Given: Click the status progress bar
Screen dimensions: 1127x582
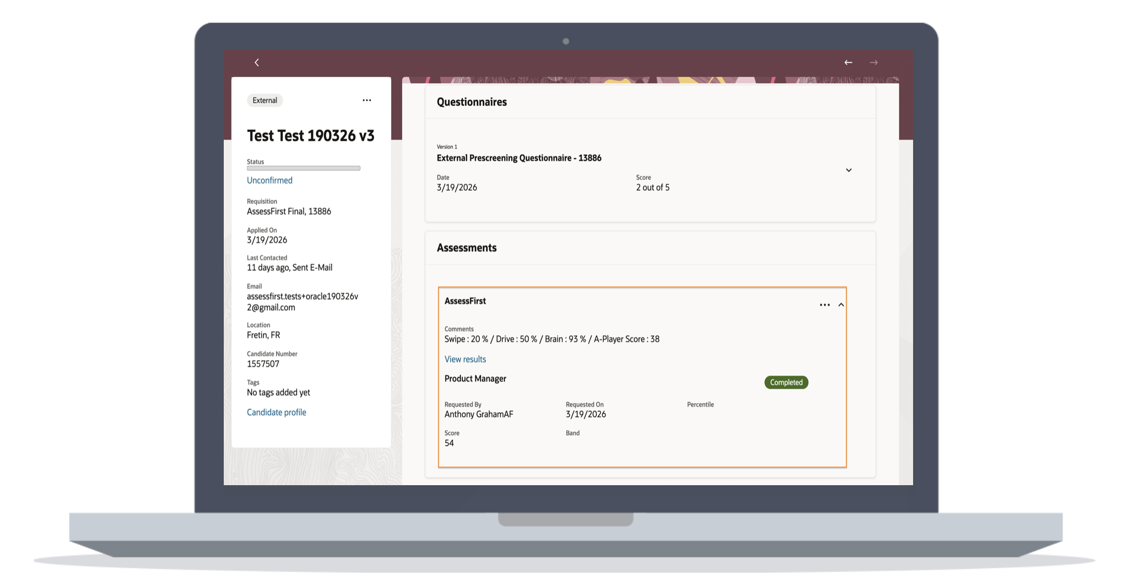Looking at the screenshot, I should pos(303,168).
